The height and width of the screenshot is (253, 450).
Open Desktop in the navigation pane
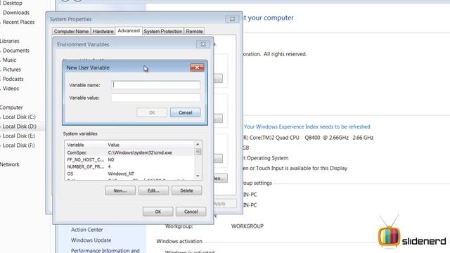(x=13, y=3)
